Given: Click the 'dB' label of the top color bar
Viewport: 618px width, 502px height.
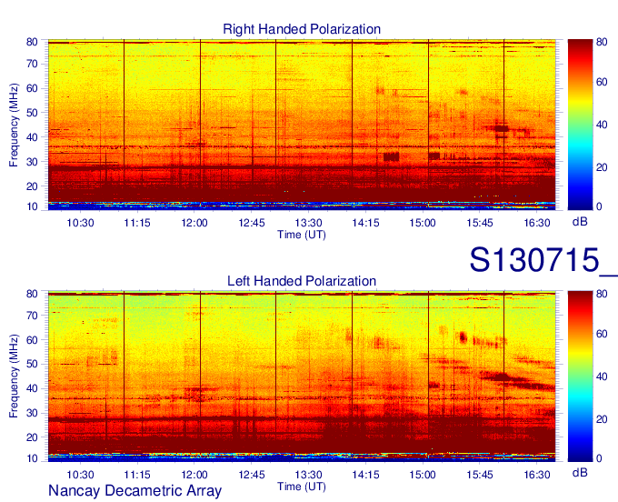Looking at the screenshot, I should pyautogui.click(x=580, y=222).
